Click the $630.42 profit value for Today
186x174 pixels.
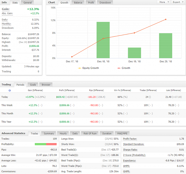(x=60, y=97)
